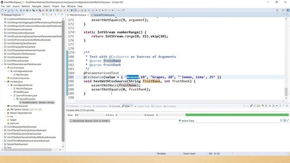The width and height of the screenshot is (290, 163).
Task: Switch to the Coverage tab
Action: click(x=170, y=106)
